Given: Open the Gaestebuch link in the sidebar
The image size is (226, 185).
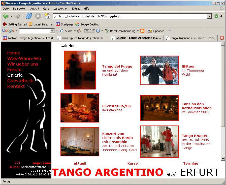Looking at the screenshot, I should point(20,81).
